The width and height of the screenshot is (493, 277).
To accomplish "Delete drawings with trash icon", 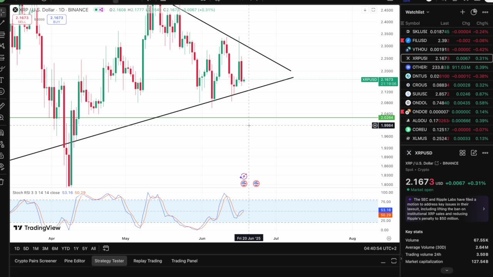I will click(2, 181).
